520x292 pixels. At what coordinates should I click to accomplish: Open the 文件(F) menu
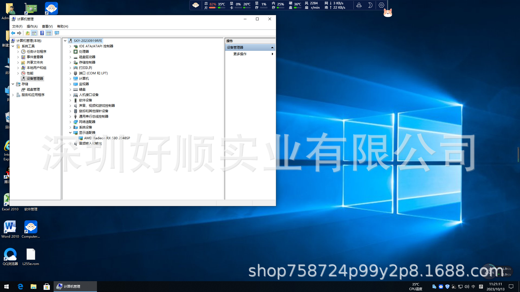[x=17, y=26]
